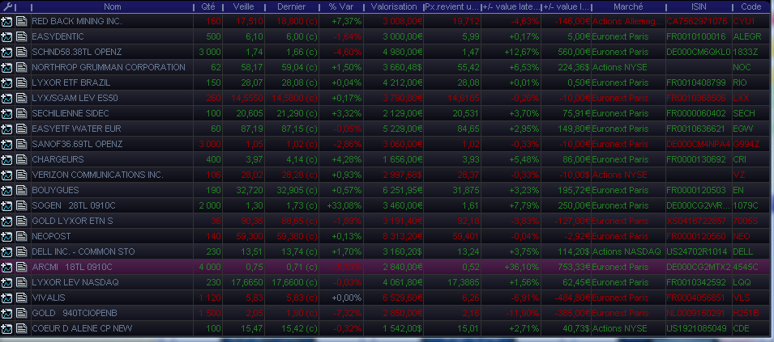Viewport: 774px width, 342px height.
Task: Click the 87,19 previous close cell
Action: 243,129
